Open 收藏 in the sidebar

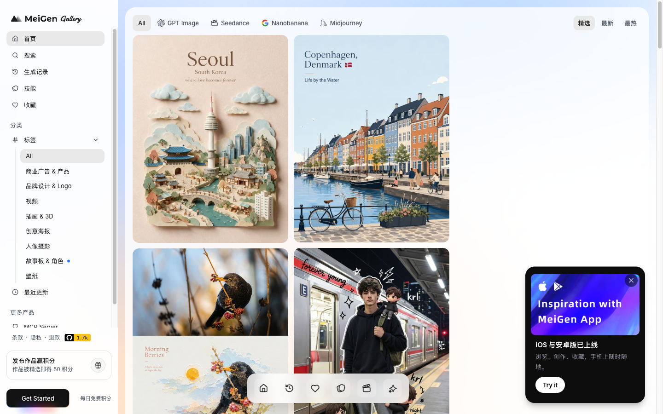click(x=55, y=105)
